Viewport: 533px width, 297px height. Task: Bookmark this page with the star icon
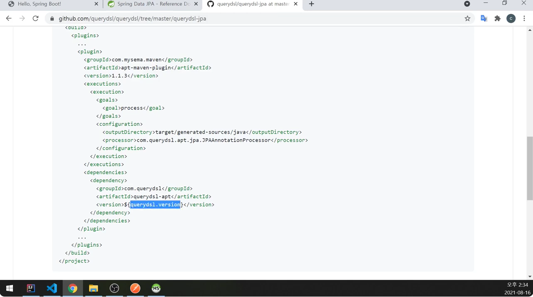click(x=468, y=18)
